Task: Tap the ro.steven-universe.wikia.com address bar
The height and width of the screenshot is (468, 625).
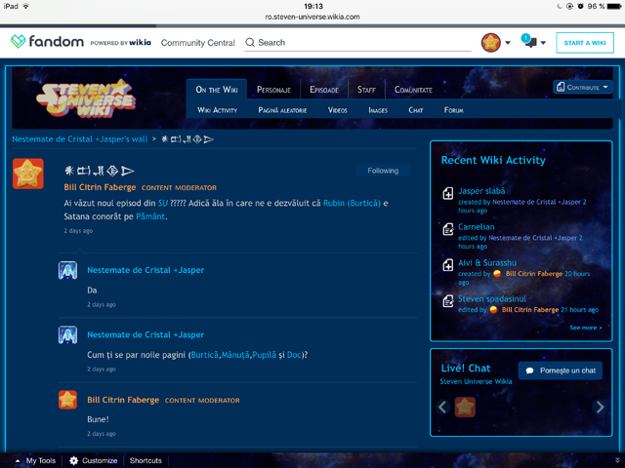Action: click(312, 17)
